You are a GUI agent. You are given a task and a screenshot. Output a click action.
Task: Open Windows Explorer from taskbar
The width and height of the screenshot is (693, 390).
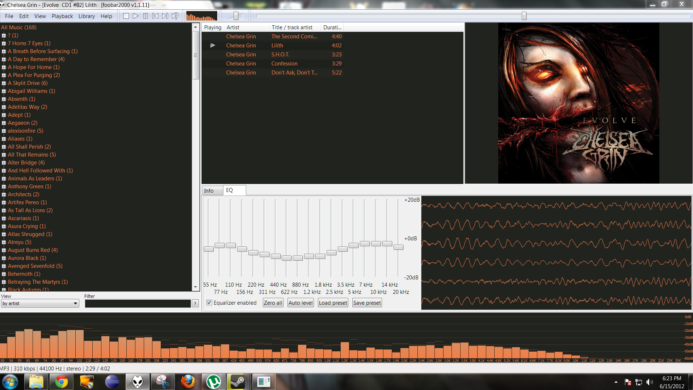(36, 382)
